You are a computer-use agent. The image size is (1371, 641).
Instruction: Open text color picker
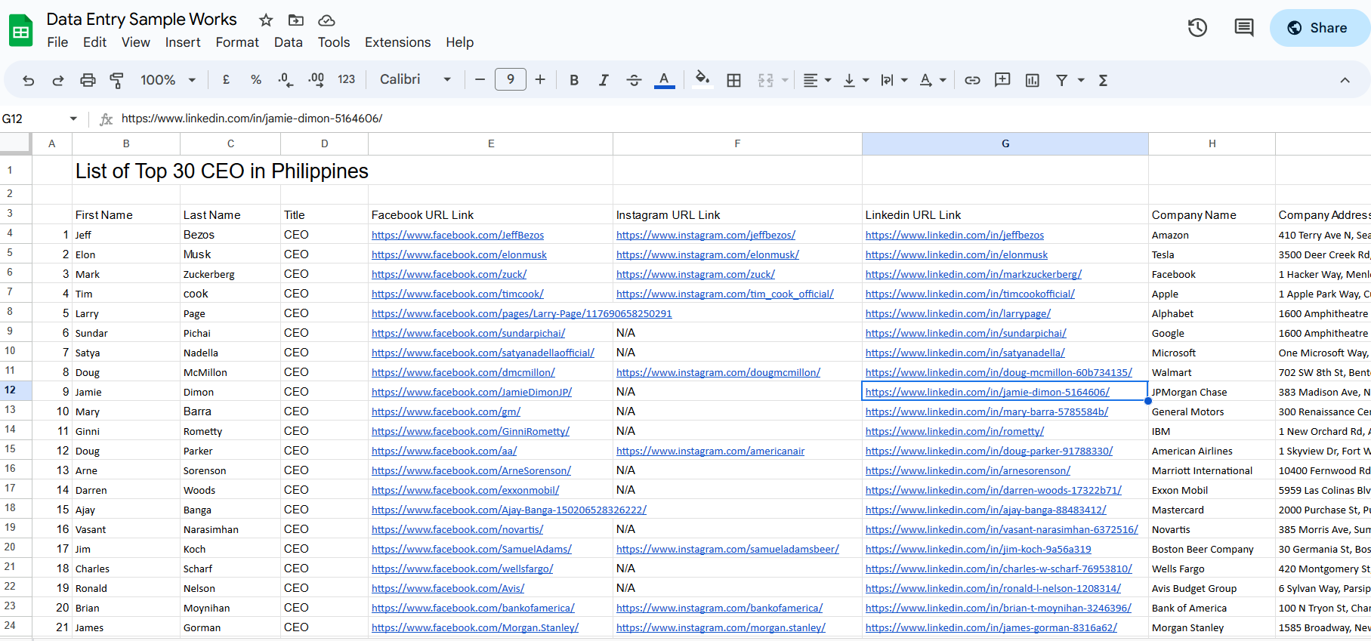pos(665,80)
